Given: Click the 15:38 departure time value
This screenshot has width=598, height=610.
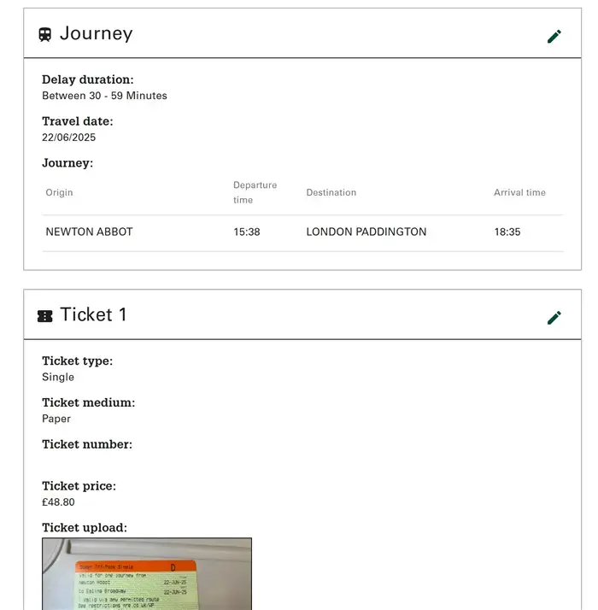Looking at the screenshot, I should pyautogui.click(x=247, y=232).
